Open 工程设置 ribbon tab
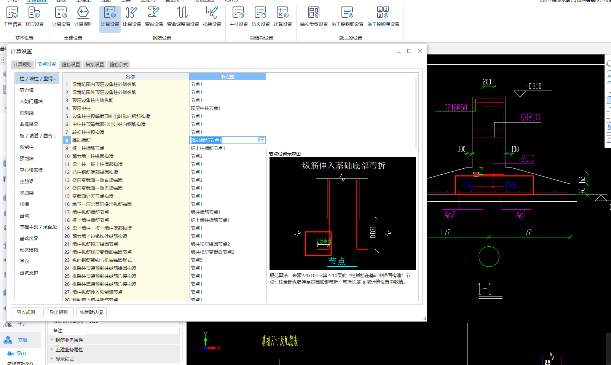The width and height of the screenshot is (611, 365). click(37, 1)
